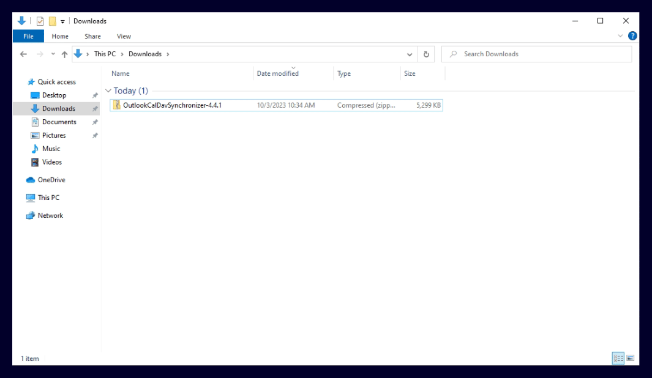The width and height of the screenshot is (652, 378).
Task: Switch to the View ribbon tab
Action: (x=124, y=36)
